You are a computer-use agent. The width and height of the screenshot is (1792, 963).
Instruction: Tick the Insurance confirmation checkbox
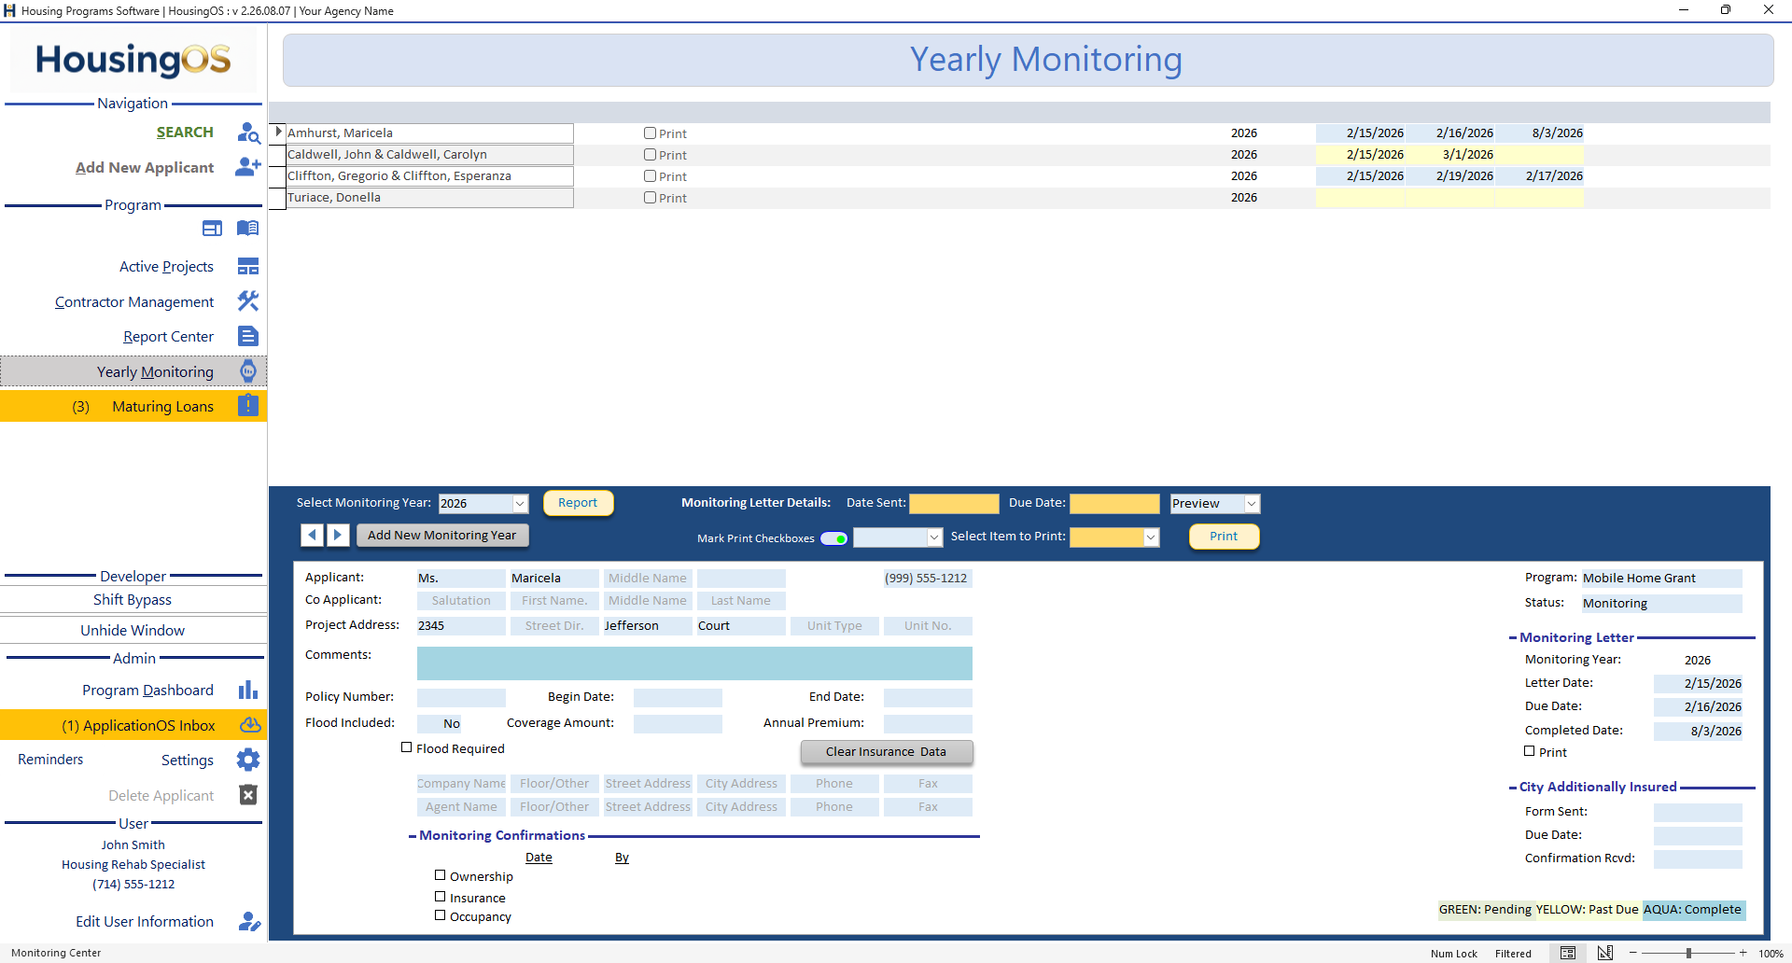coord(441,897)
